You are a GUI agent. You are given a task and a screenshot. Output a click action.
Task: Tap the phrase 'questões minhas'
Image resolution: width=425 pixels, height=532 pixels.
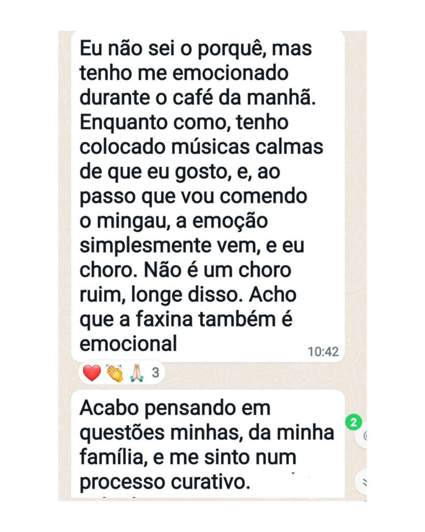coord(161,433)
